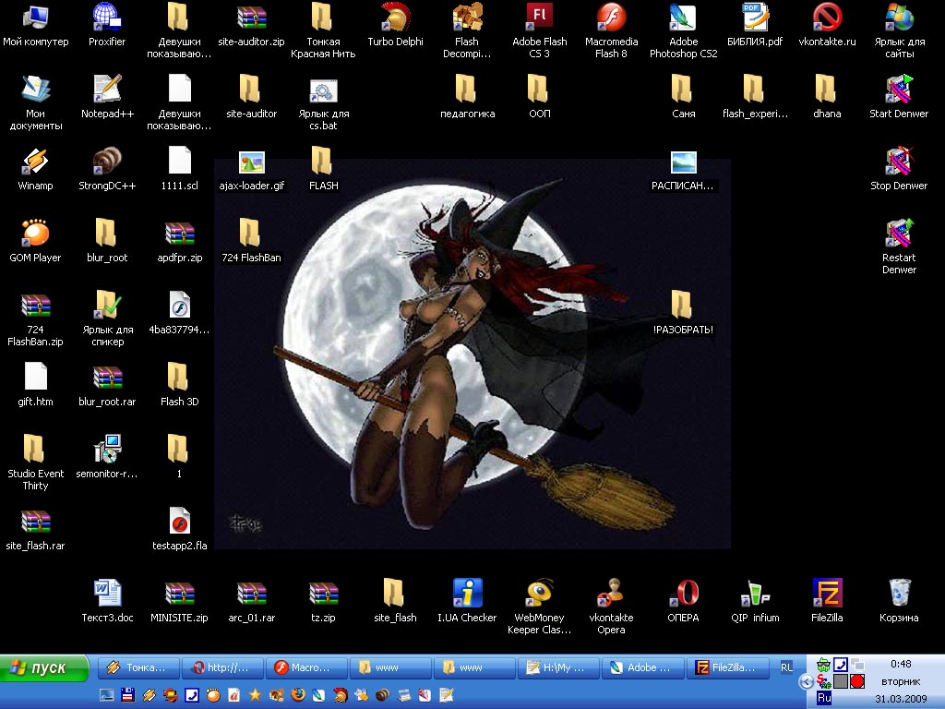The image size is (945, 709).
Task: Select the Ярлык для сайты shortcut
Action: pyautogui.click(x=899, y=30)
